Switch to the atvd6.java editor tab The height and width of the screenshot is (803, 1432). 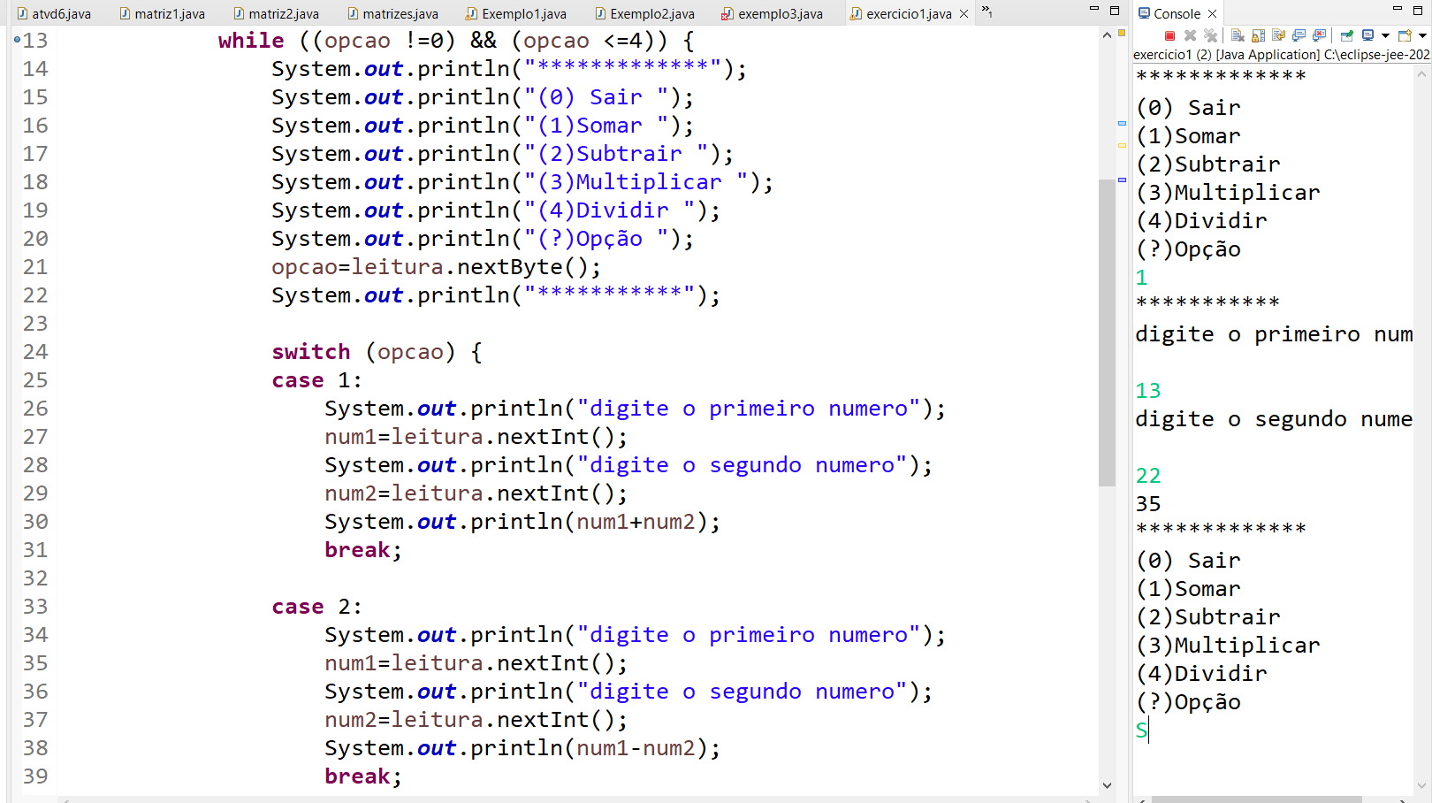pyautogui.click(x=53, y=13)
